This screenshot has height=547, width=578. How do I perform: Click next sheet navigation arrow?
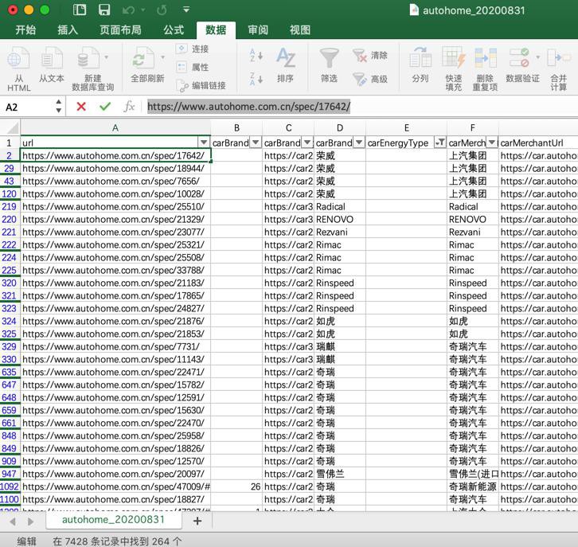click(30, 522)
